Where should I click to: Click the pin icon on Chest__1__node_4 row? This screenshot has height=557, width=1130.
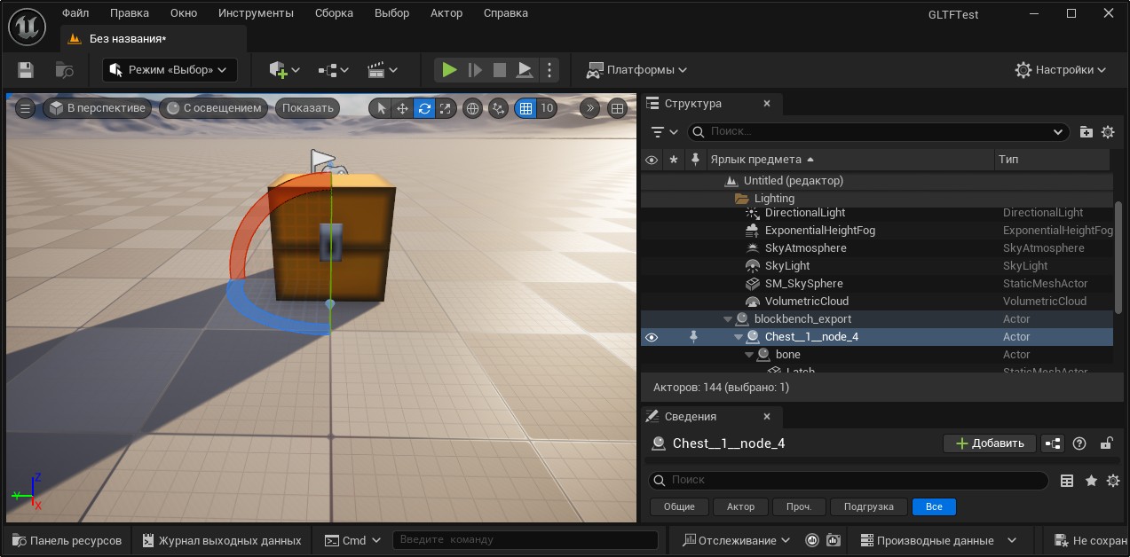coord(694,337)
